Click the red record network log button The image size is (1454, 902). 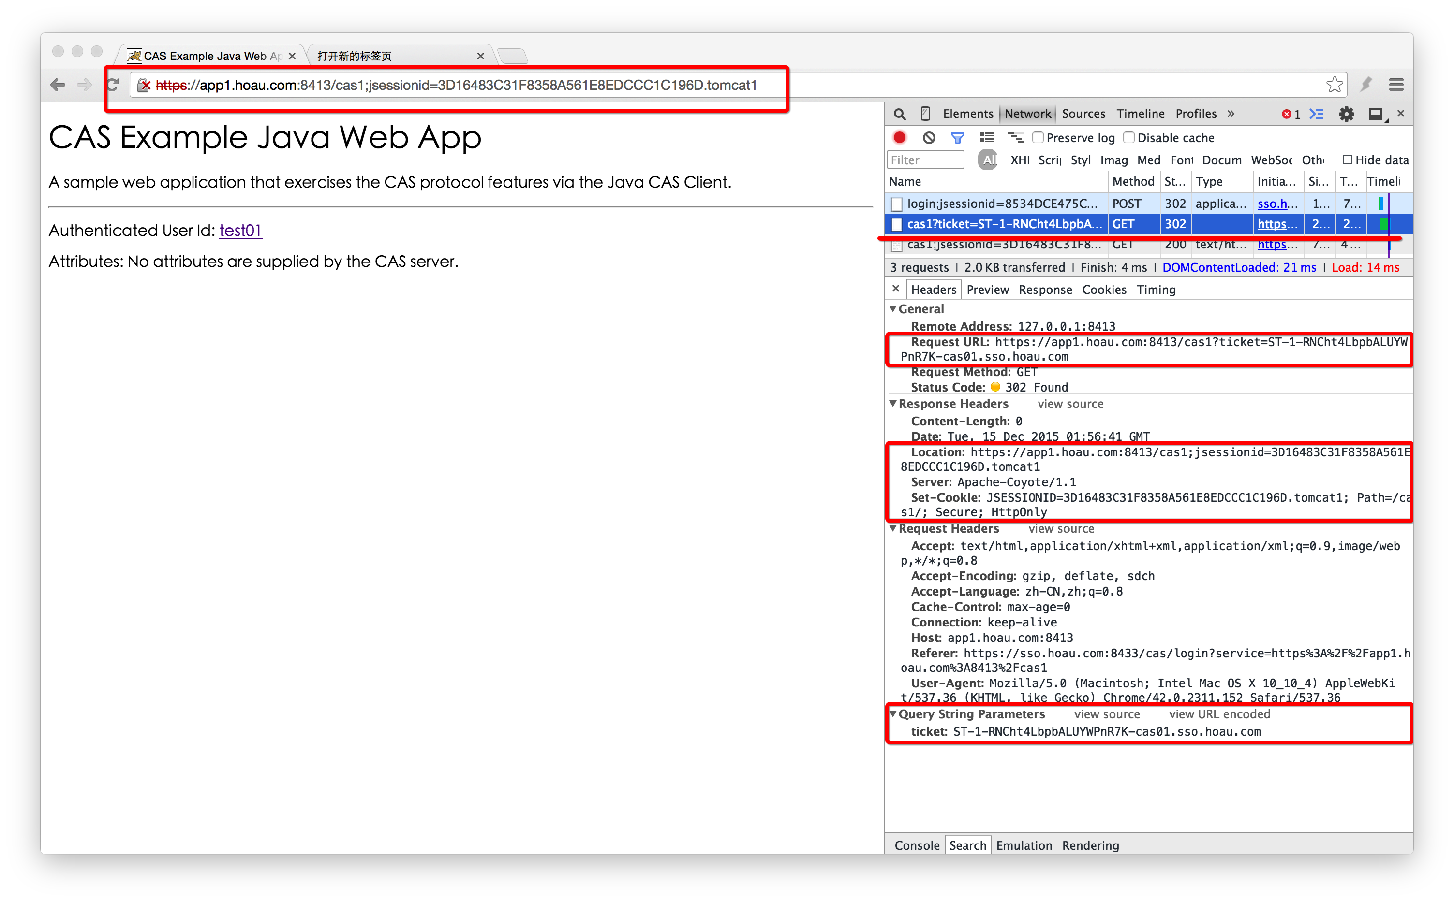click(x=900, y=138)
